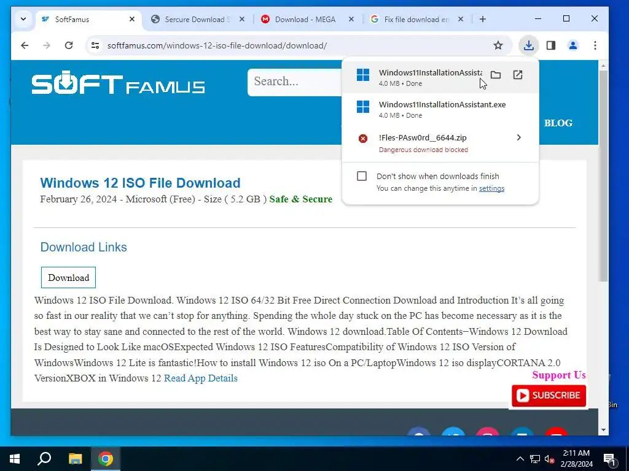Image resolution: width=629 pixels, height=471 pixels.
Task: Open the notification center
Action: point(610,459)
